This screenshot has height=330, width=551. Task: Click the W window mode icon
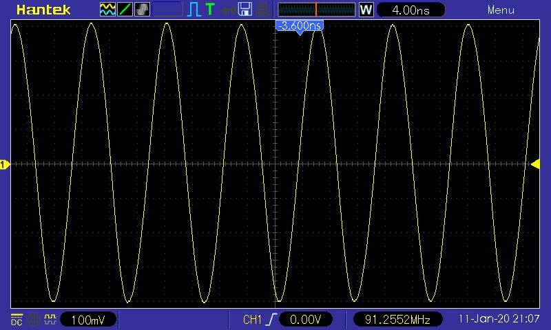366,10
